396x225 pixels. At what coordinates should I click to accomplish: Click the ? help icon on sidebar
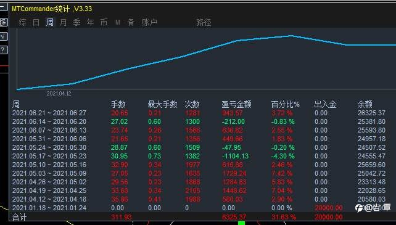tap(4, 50)
